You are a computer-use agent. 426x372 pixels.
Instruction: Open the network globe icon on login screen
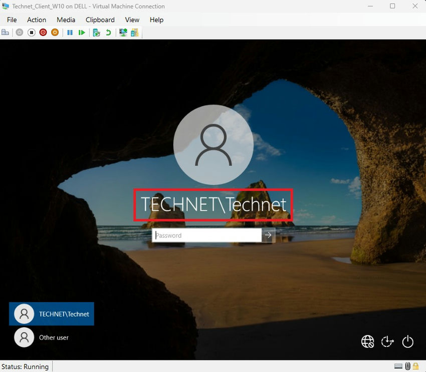tap(367, 341)
